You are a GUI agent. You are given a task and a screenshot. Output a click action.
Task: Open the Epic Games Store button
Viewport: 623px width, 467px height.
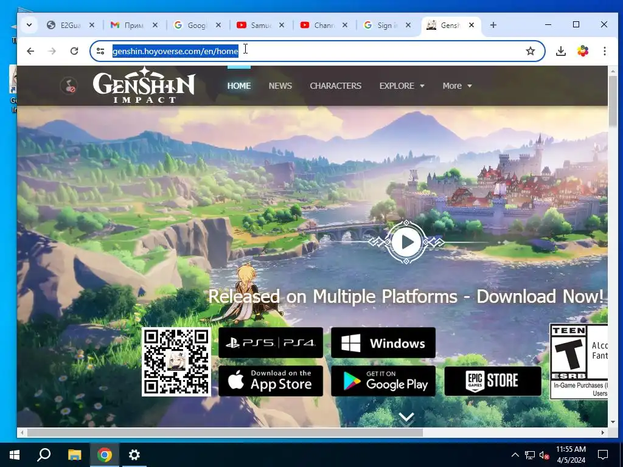493,381
